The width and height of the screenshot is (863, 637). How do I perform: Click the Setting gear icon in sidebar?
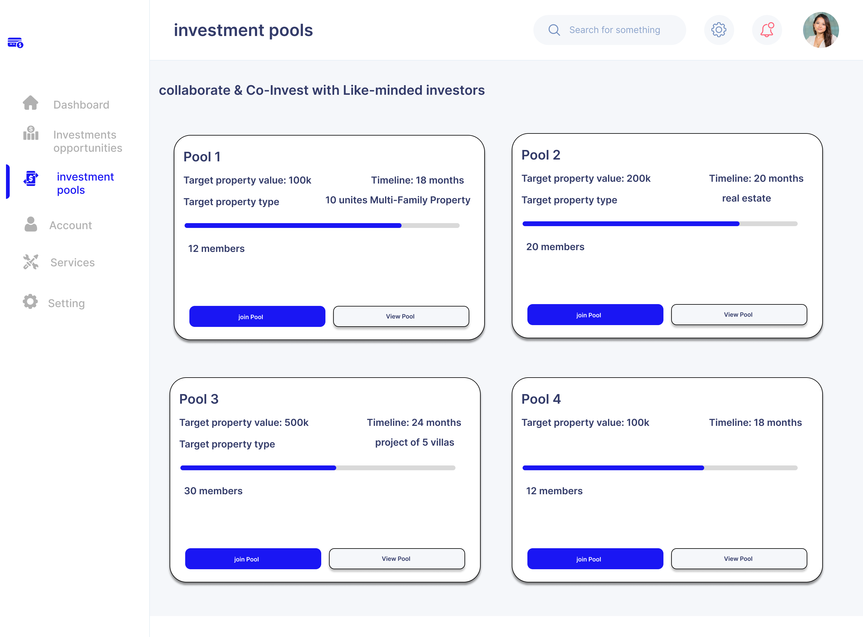click(x=30, y=301)
